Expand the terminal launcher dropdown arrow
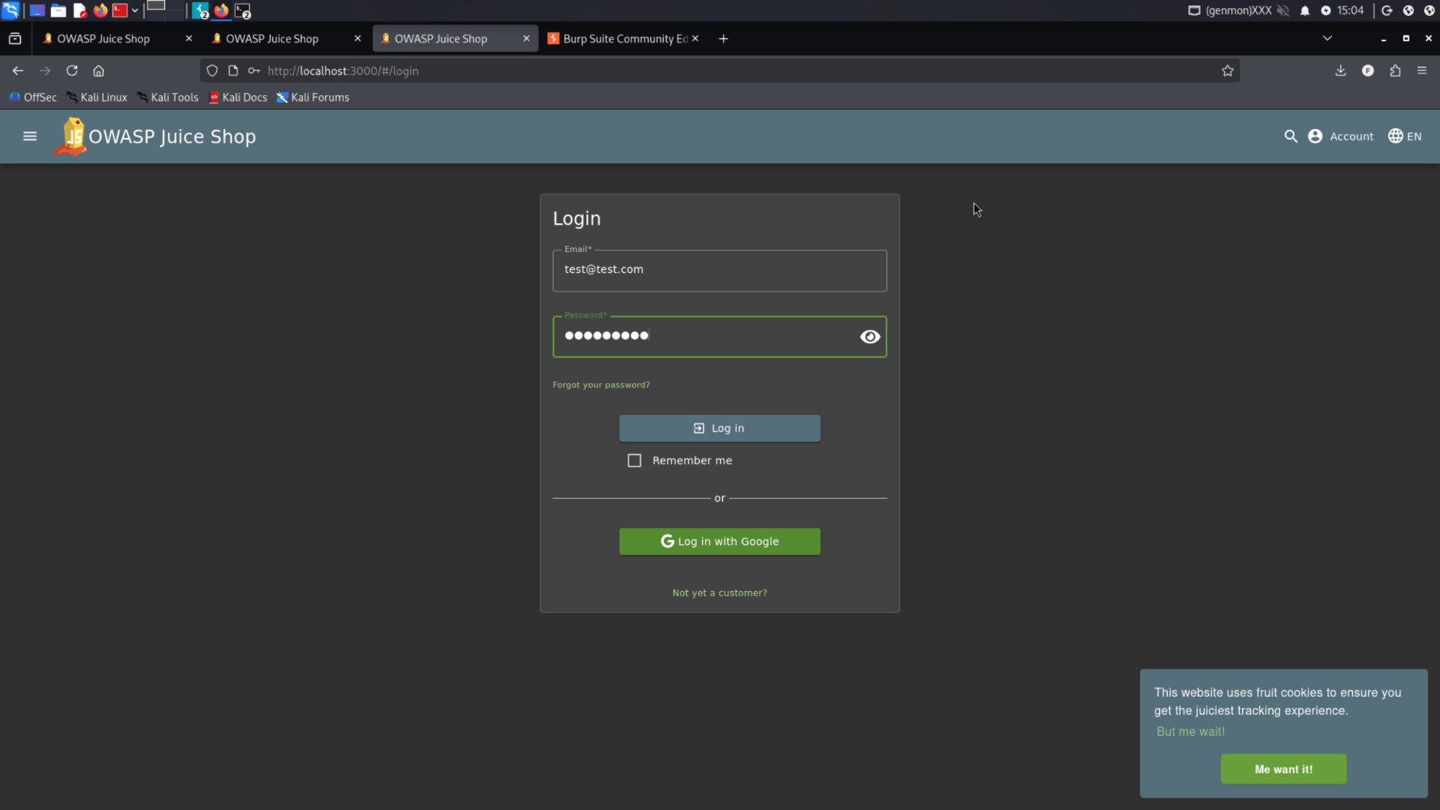 point(135,10)
